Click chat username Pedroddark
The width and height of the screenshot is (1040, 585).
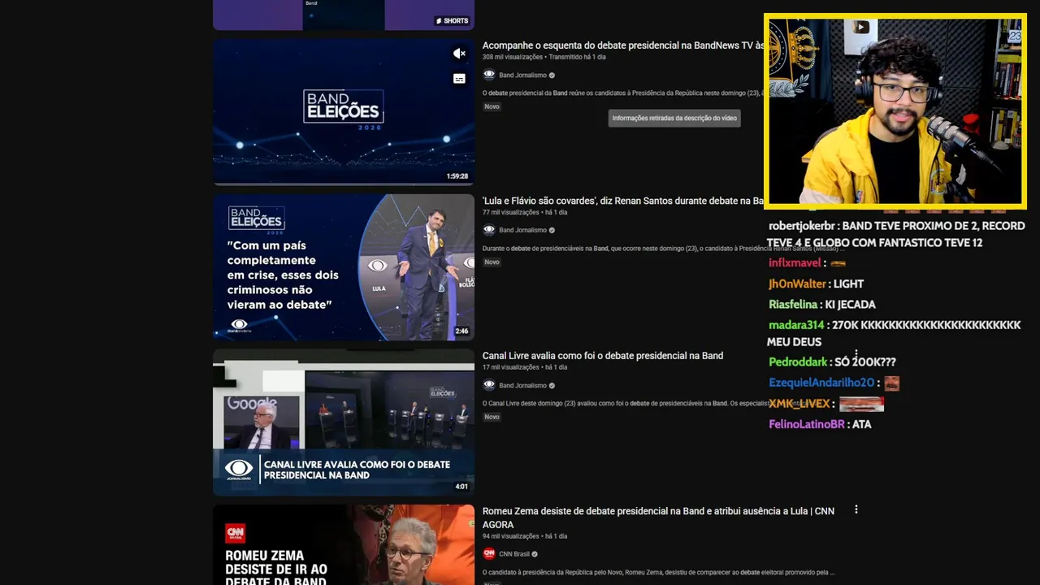tap(798, 362)
